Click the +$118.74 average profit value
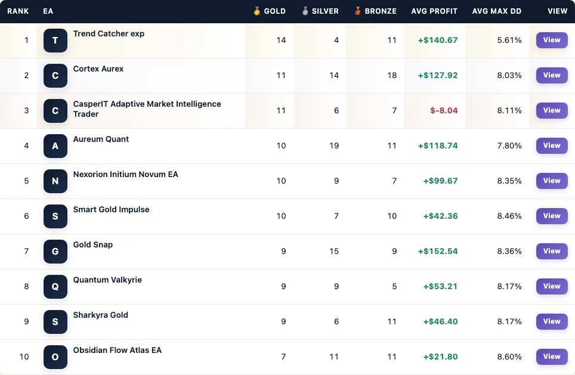 (438, 146)
